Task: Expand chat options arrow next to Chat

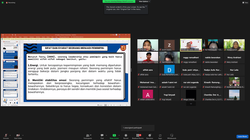Action: tap(106, 135)
